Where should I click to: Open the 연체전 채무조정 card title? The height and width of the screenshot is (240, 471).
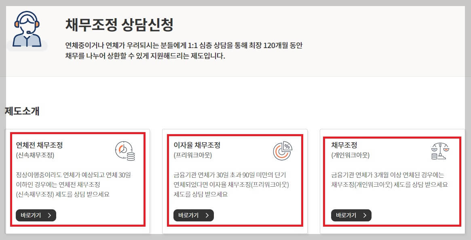click(39, 145)
